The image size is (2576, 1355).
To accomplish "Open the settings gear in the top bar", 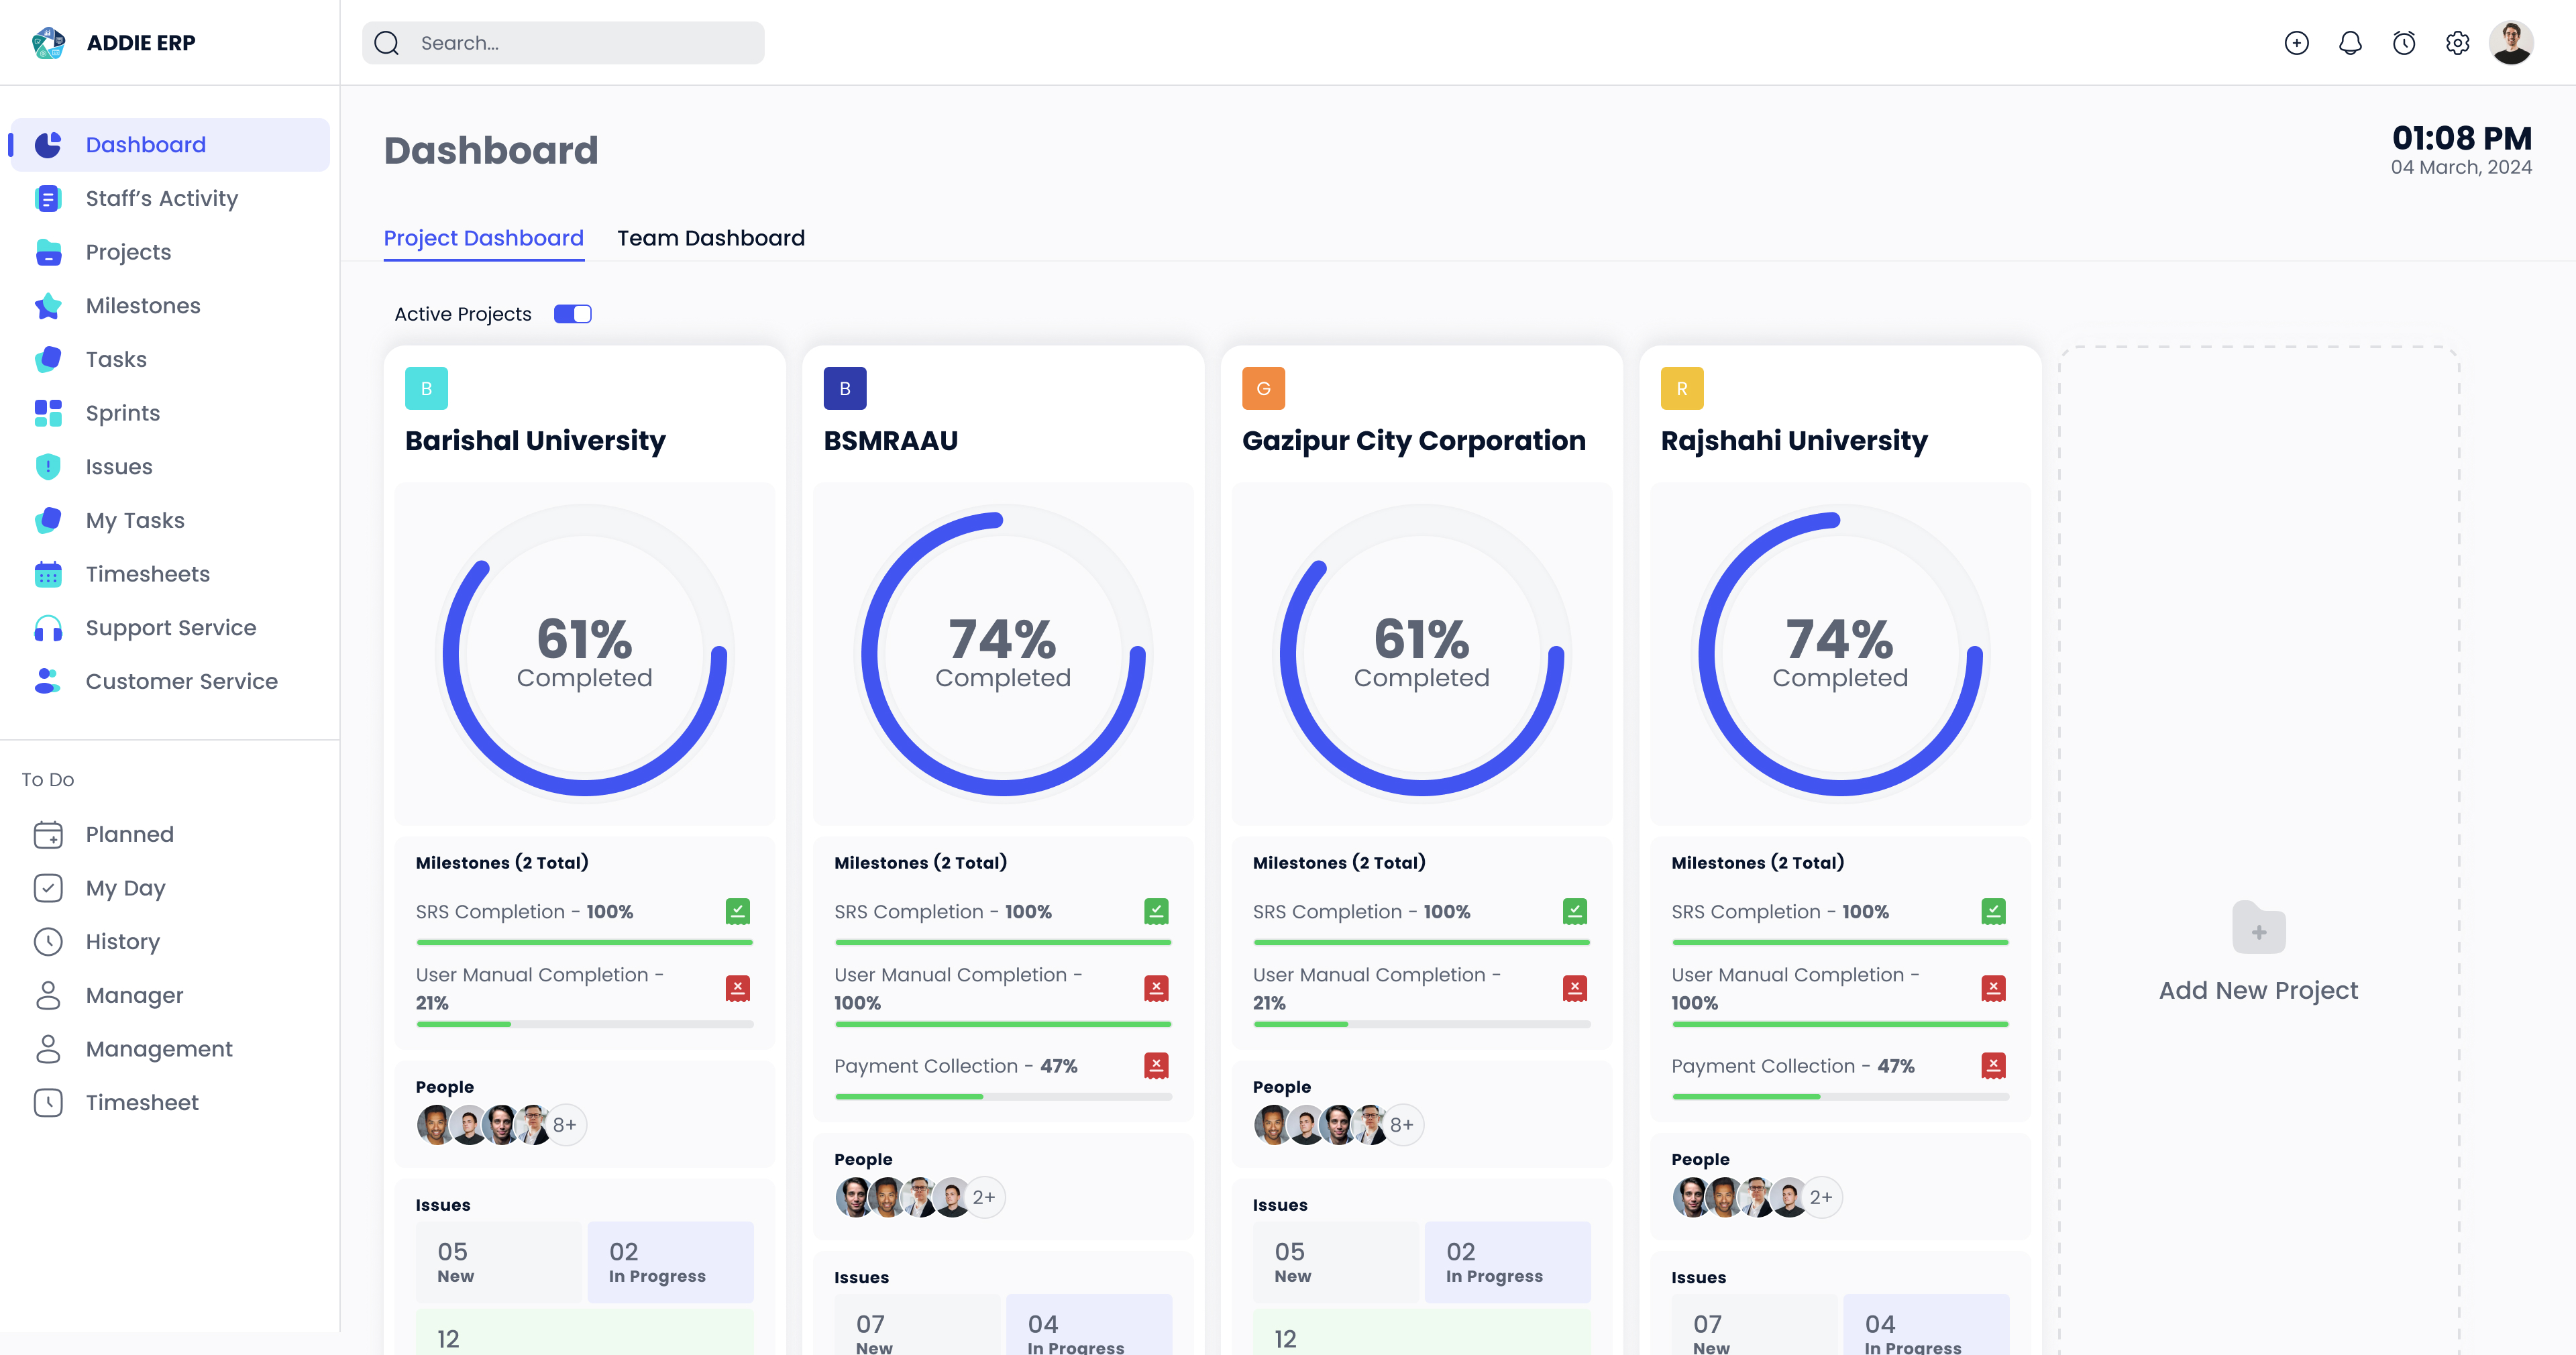I will point(2457,43).
